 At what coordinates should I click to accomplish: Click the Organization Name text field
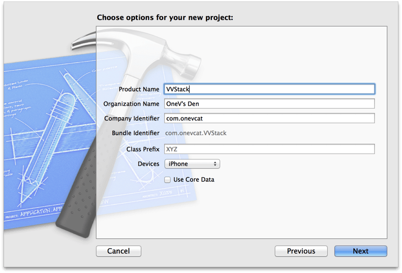tap(269, 104)
